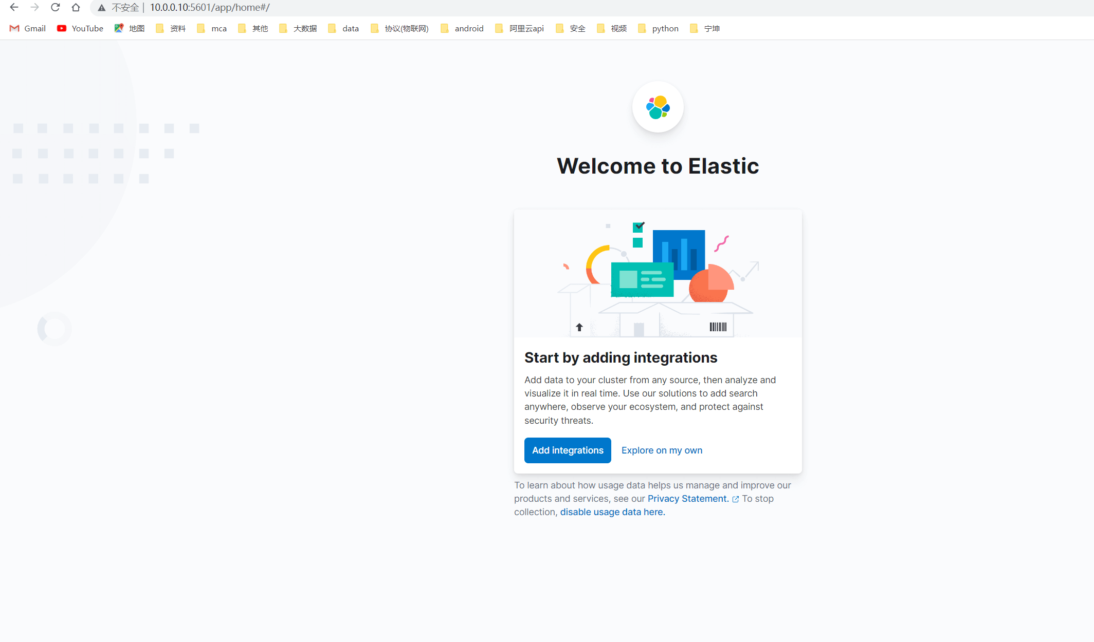Select the address bar URL
The width and height of the screenshot is (1094, 642).
point(210,8)
